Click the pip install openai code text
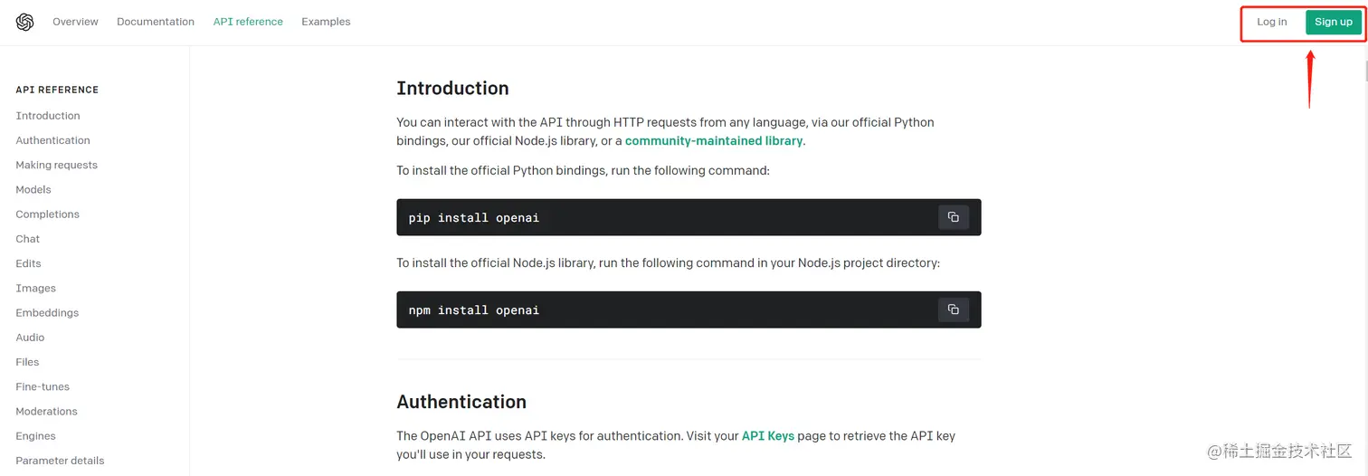The height and width of the screenshot is (476, 1368). [473, 218]
